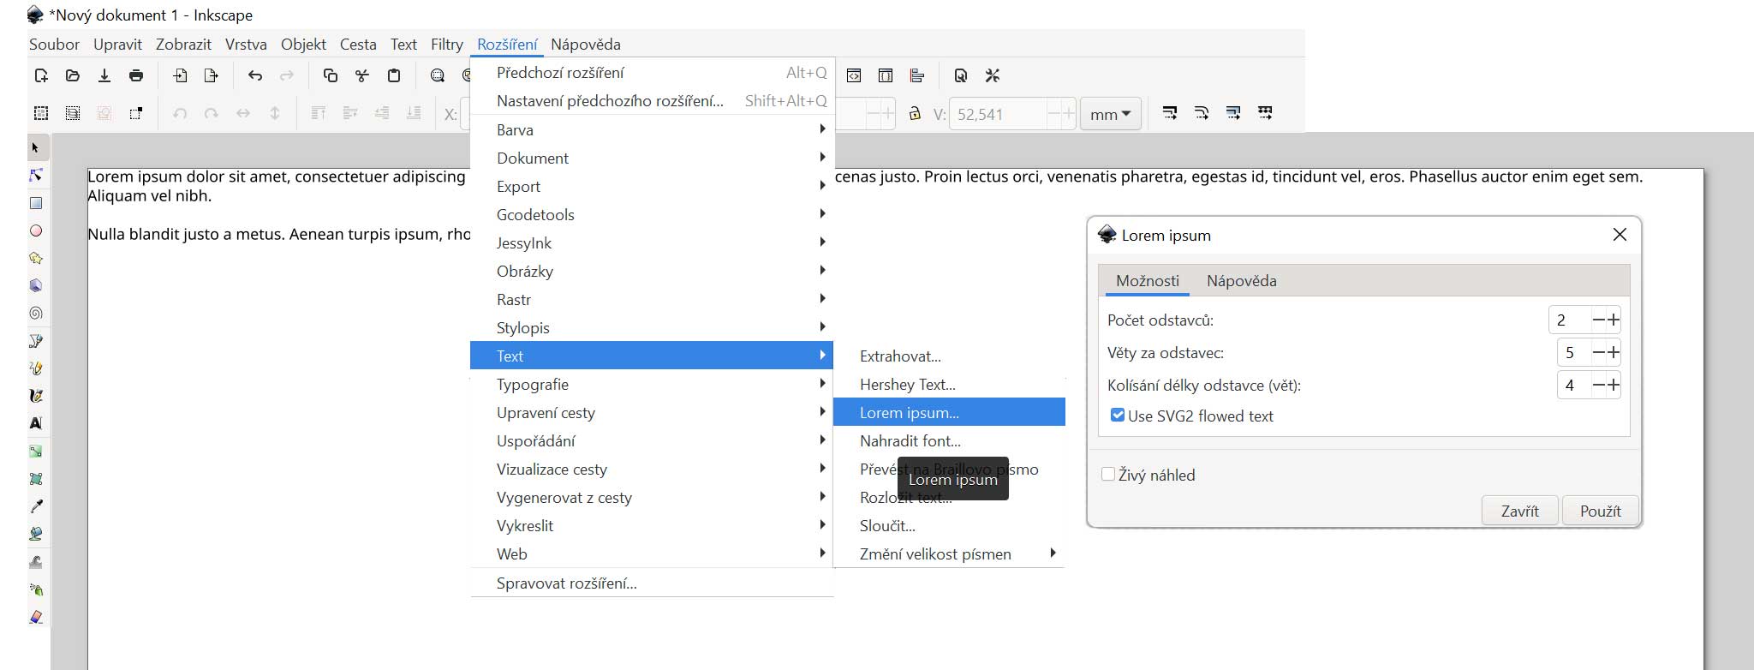
Task: Switch to the Nápověda tab in dialog
Action: [x=1241, y=281]
